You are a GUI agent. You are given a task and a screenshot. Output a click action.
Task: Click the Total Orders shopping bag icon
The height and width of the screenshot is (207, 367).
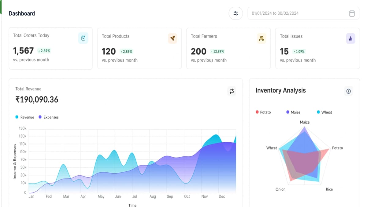pyautogui.click(x=83, y=38)
